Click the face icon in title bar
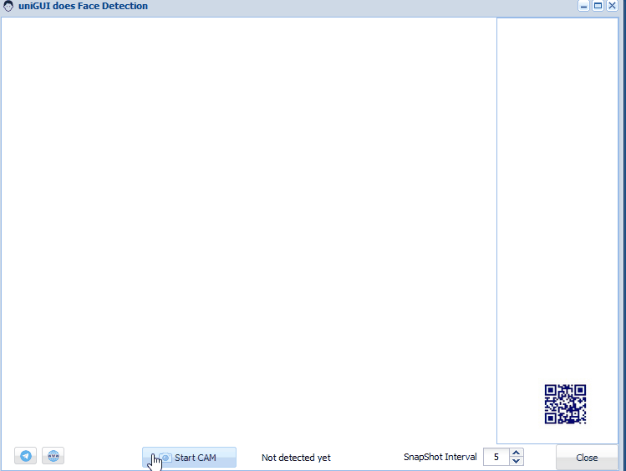626x471 pixels. point(8,6)
